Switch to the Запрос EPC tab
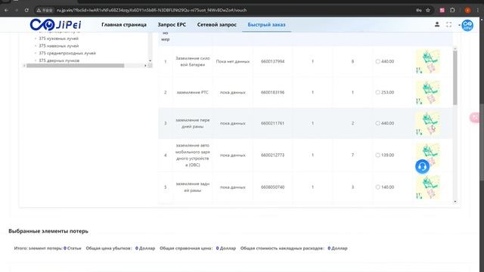The width and height of the screenshot is (484, 272). tap(172, 25)
